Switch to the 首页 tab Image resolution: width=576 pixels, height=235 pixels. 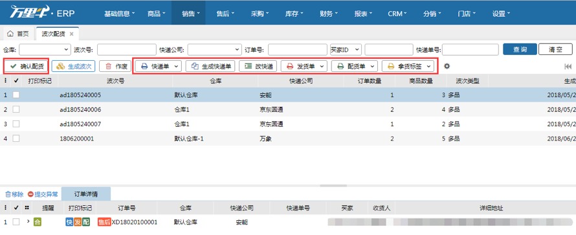click(x=18, y=34)
